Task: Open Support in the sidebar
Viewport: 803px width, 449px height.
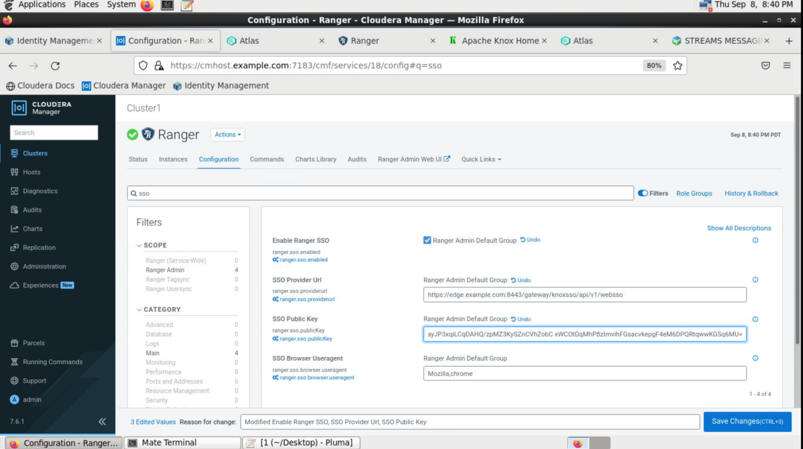Action: click(x=28, y=381)
